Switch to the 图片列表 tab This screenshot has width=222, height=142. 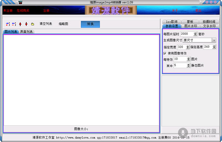pyautogui.click(x=11, y=32)
